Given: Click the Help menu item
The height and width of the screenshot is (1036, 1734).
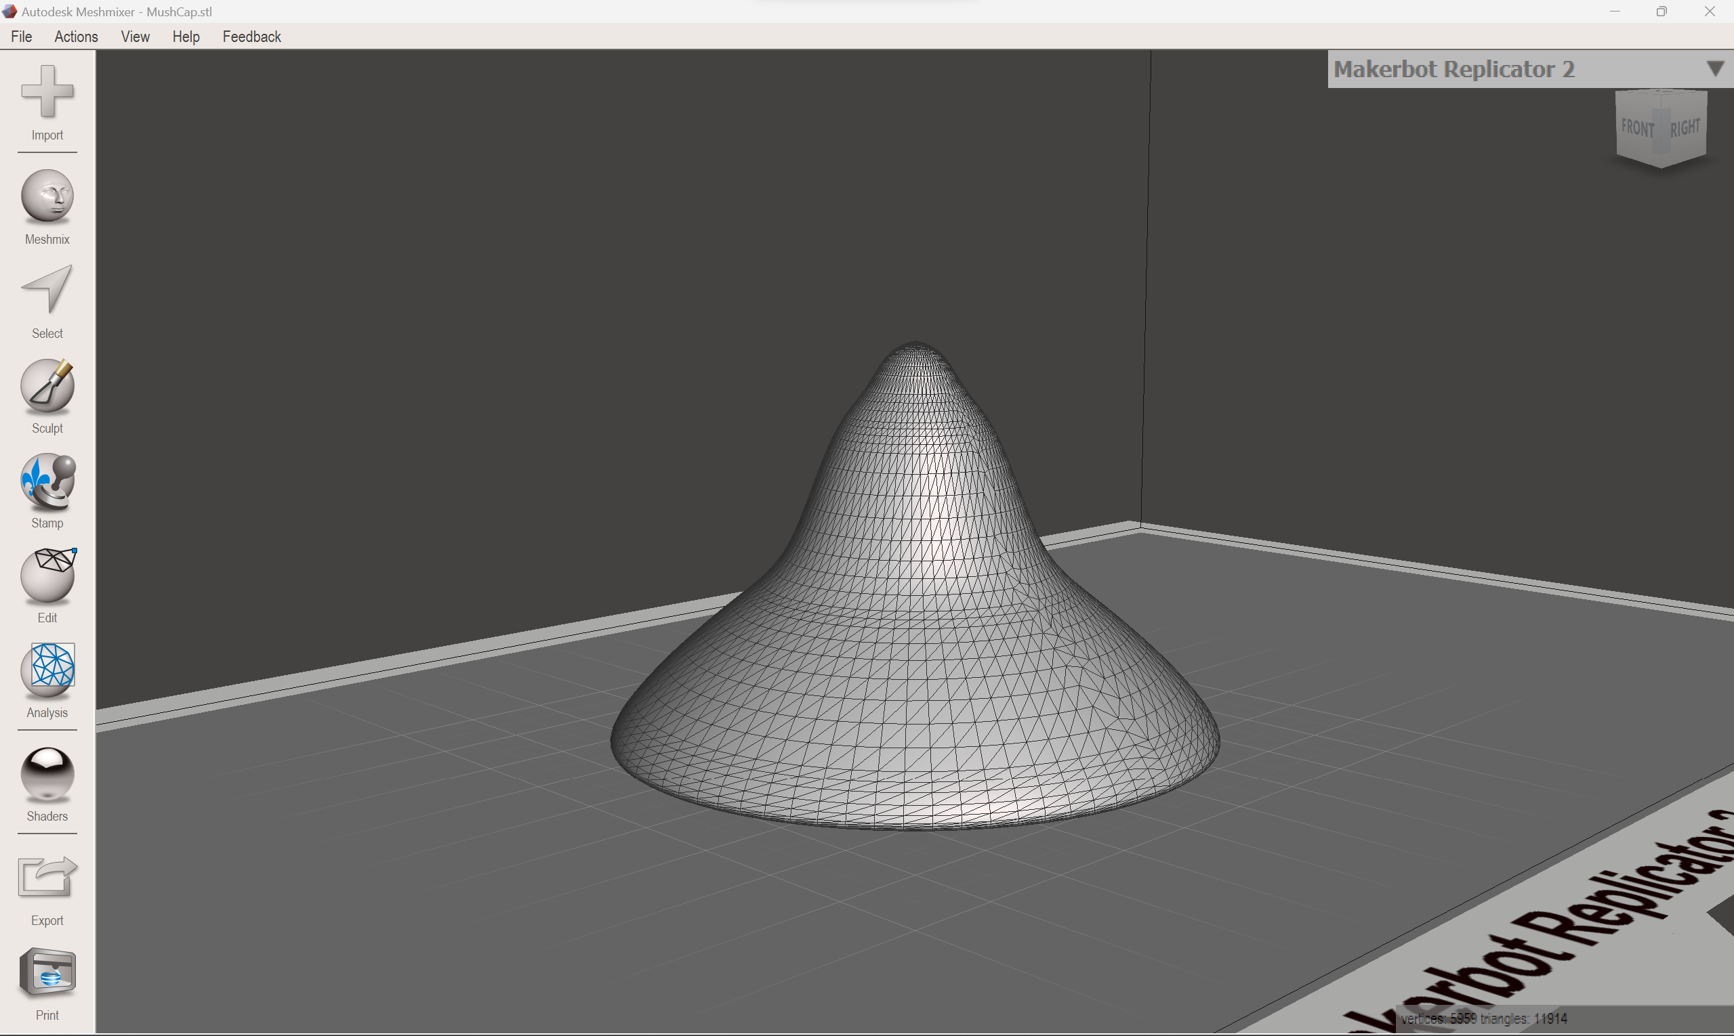Looking at the screenshot, I should coord(186,36).
